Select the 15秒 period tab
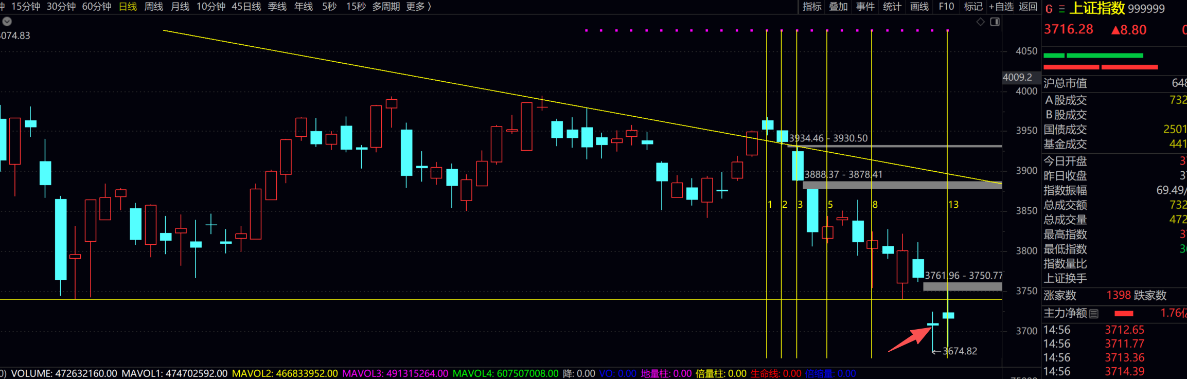The image size is (1187, 379). click(x=356, y=7)
